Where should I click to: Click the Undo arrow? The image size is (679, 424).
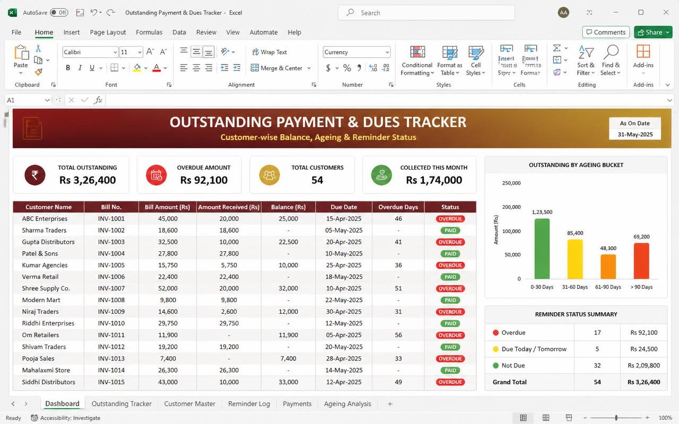93,12
